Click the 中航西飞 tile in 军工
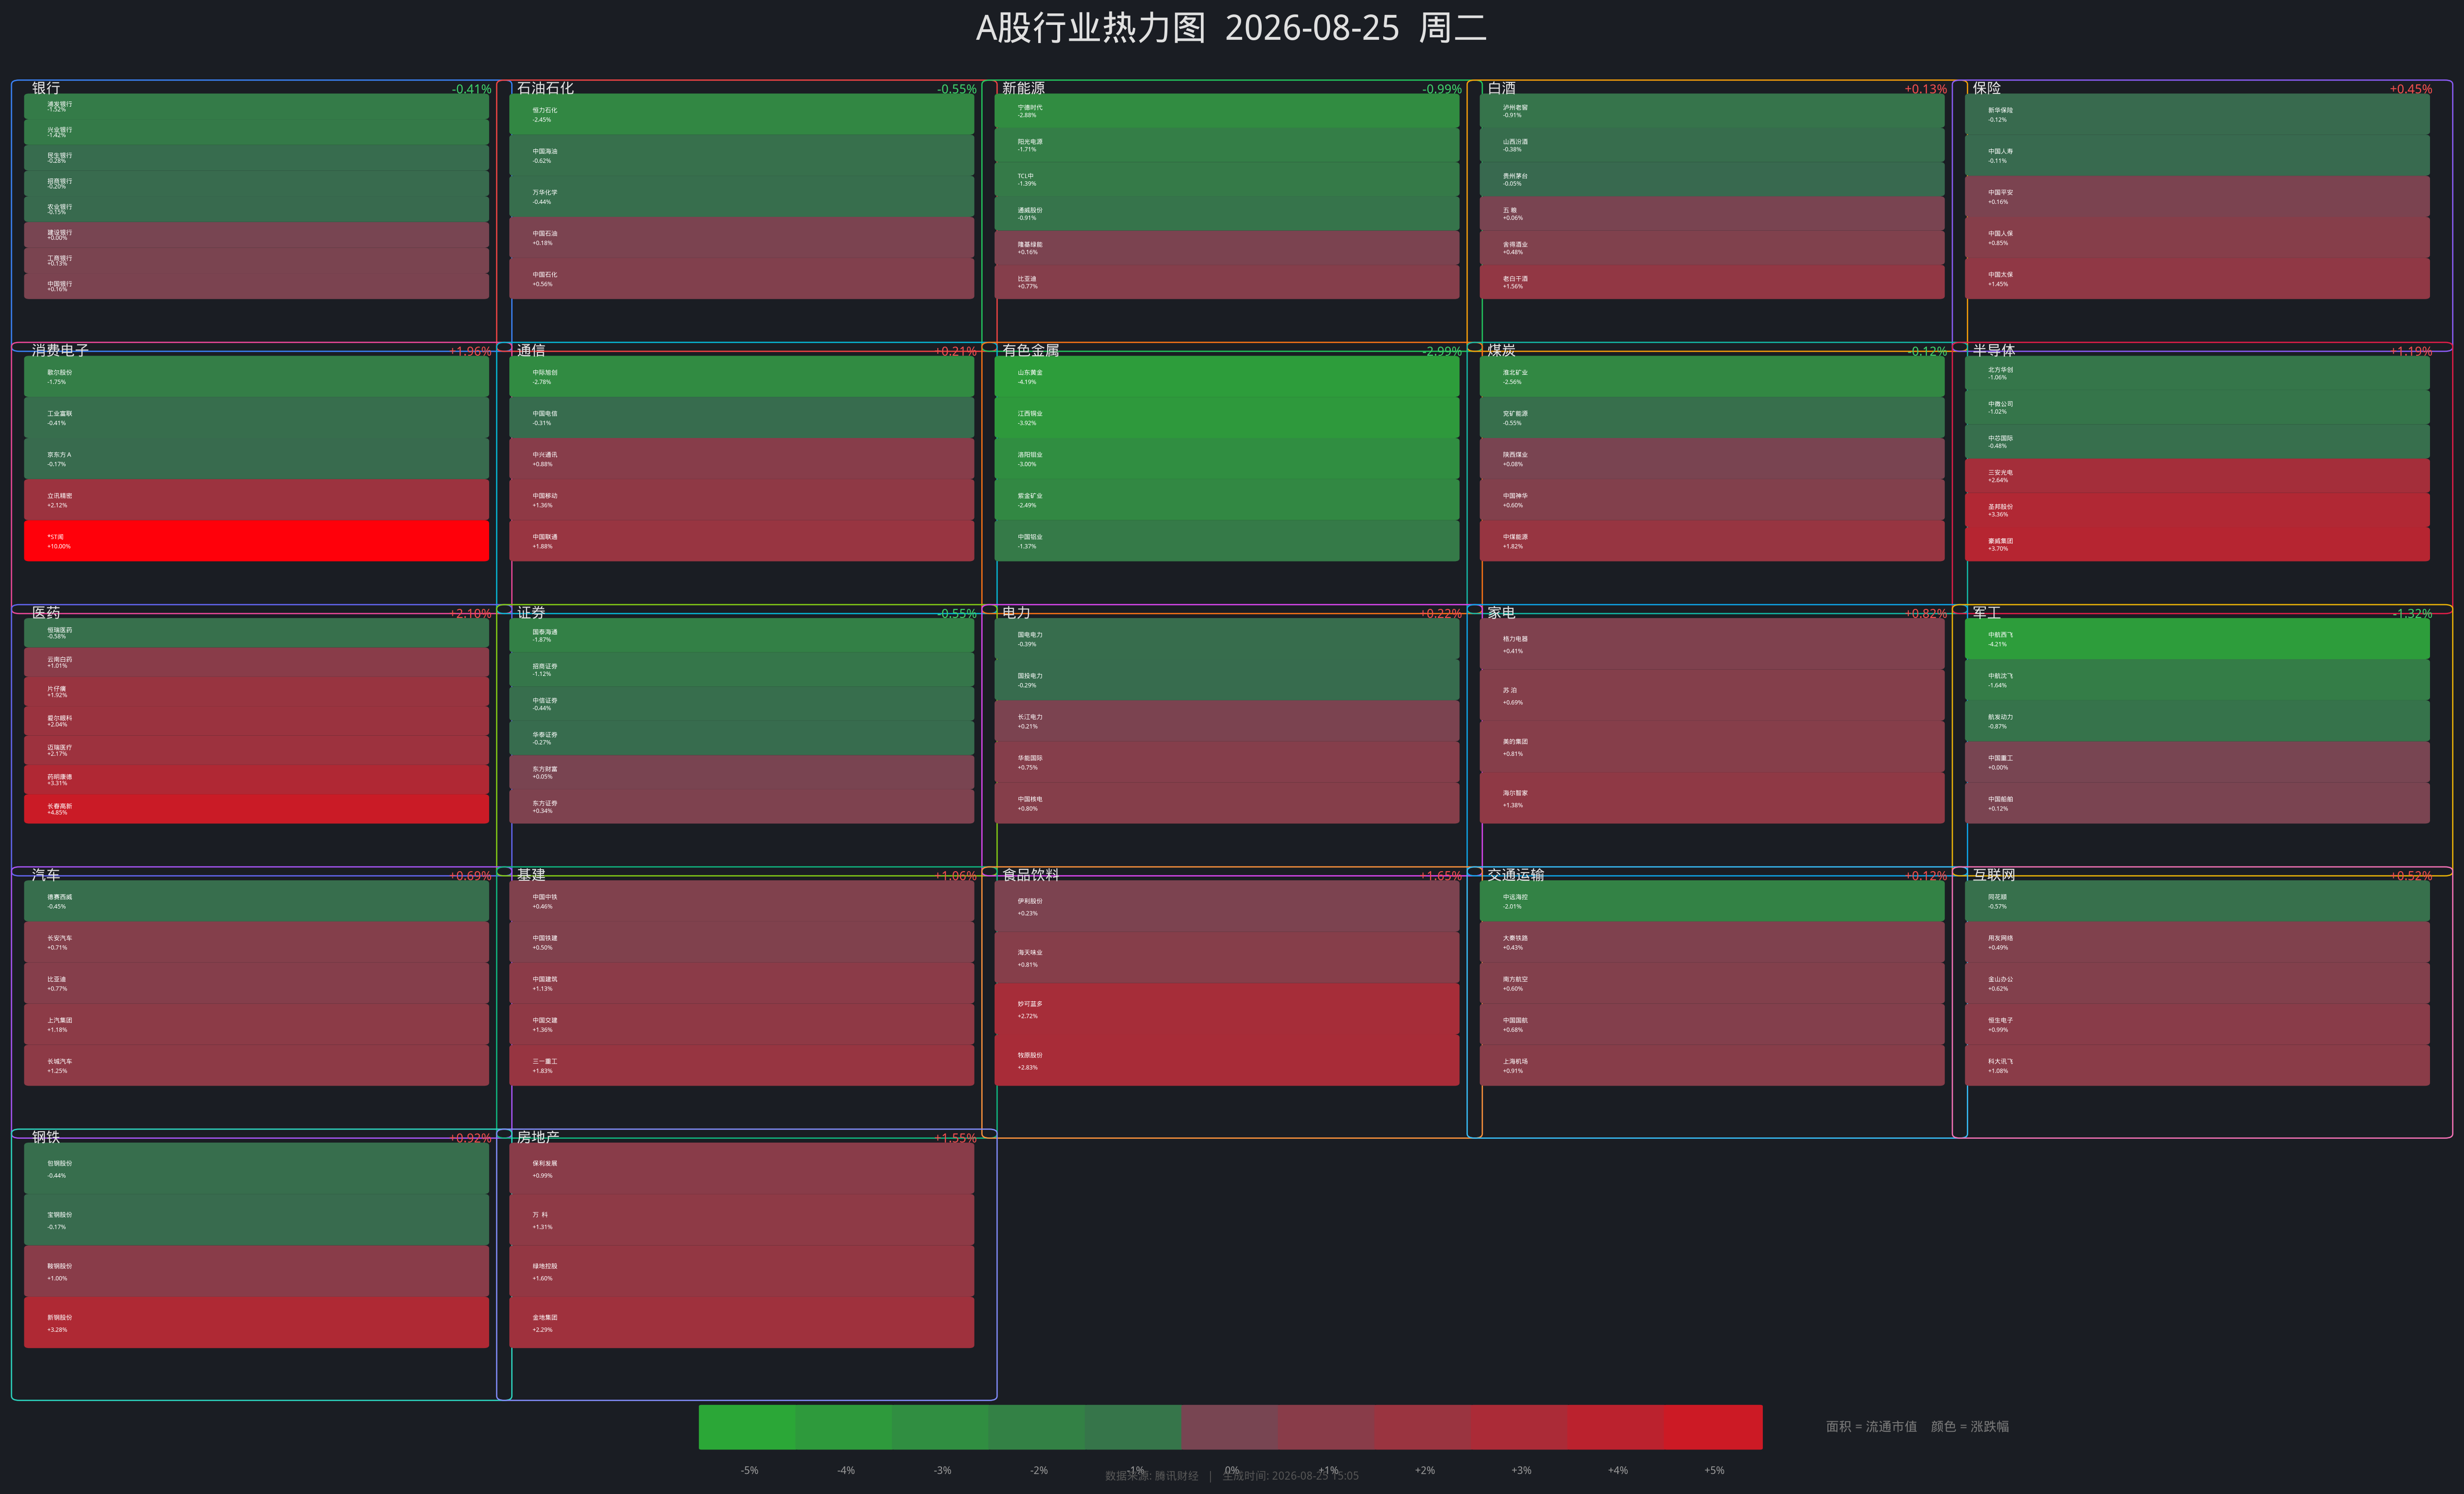The width and height of the screenshot is (2464, 1494). point(2197,639)
